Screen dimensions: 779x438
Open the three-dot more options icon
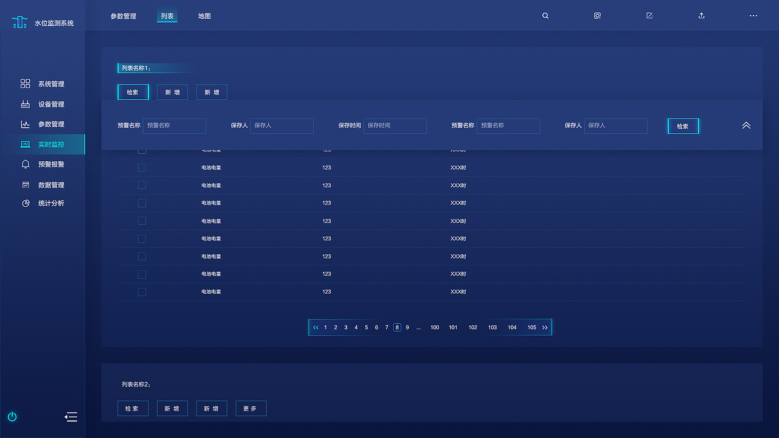pyautogui.click(x=753, y=16)
